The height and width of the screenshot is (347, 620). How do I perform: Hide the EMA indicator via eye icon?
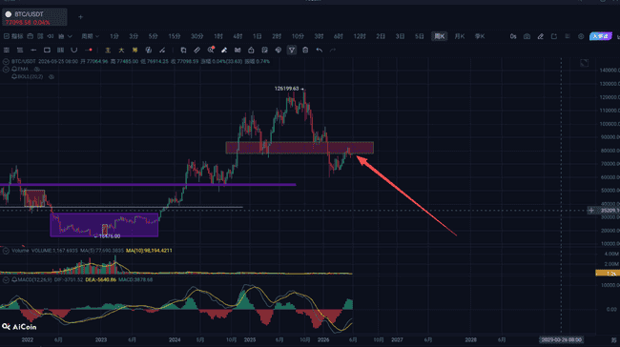click(36, 70)
